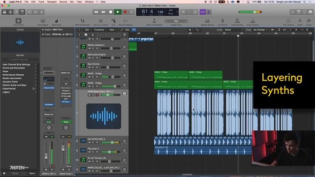
Task: Expand User Channel Strip Settings category
Action: coord(19,64)
